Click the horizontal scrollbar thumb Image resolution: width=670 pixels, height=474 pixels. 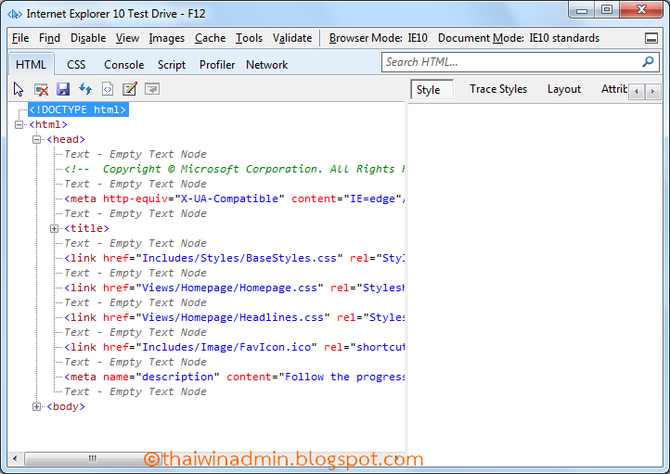point(92,459)
